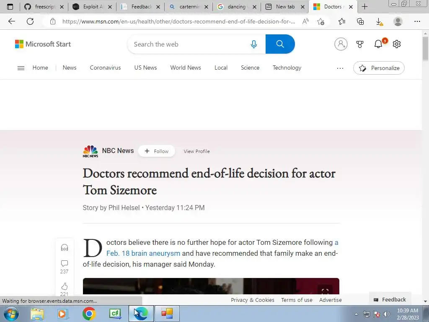429x322 pixels.
Task: Listen to the article headphones icon
Action: 64,247
